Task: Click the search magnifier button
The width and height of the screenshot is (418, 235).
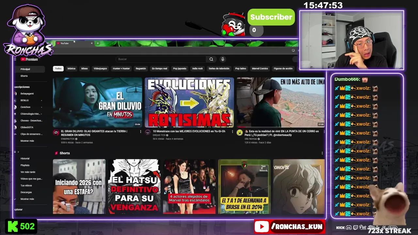Action: click(211, 59)
